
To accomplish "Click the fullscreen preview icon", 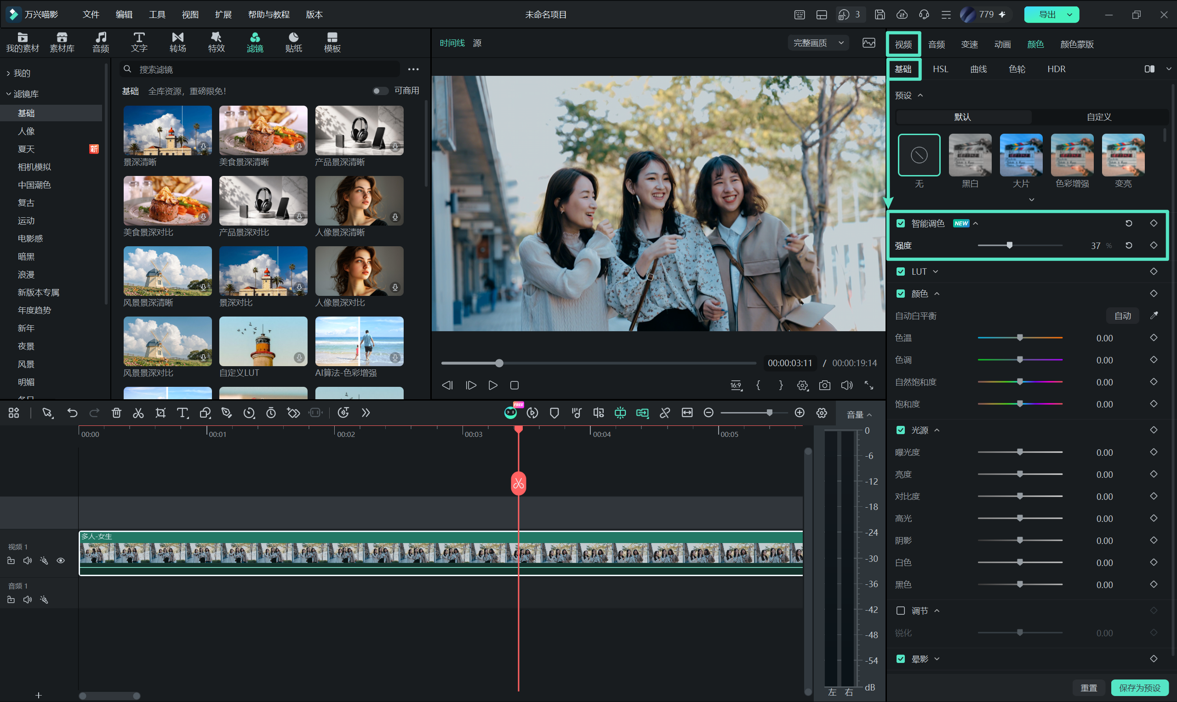I will coord(869,385).
